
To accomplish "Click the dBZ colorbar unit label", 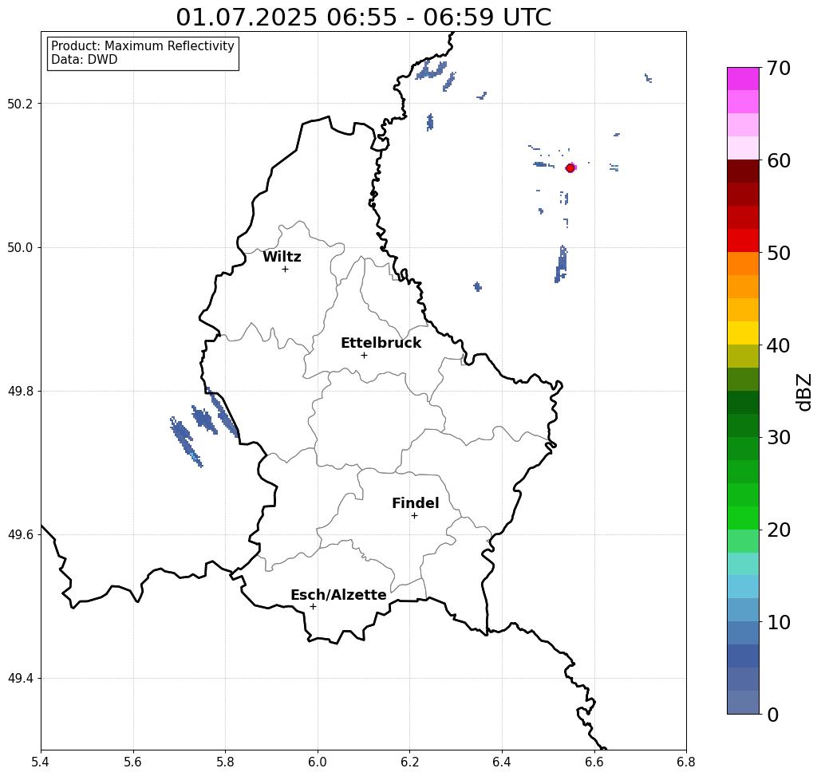I will tap(803, 392).
